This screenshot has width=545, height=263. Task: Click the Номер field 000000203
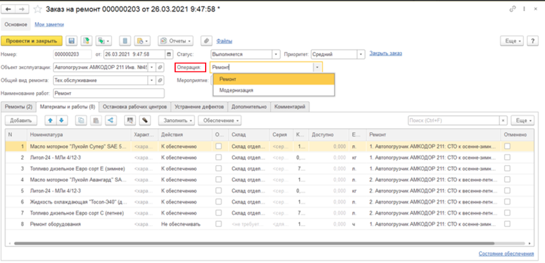(73, 55)
